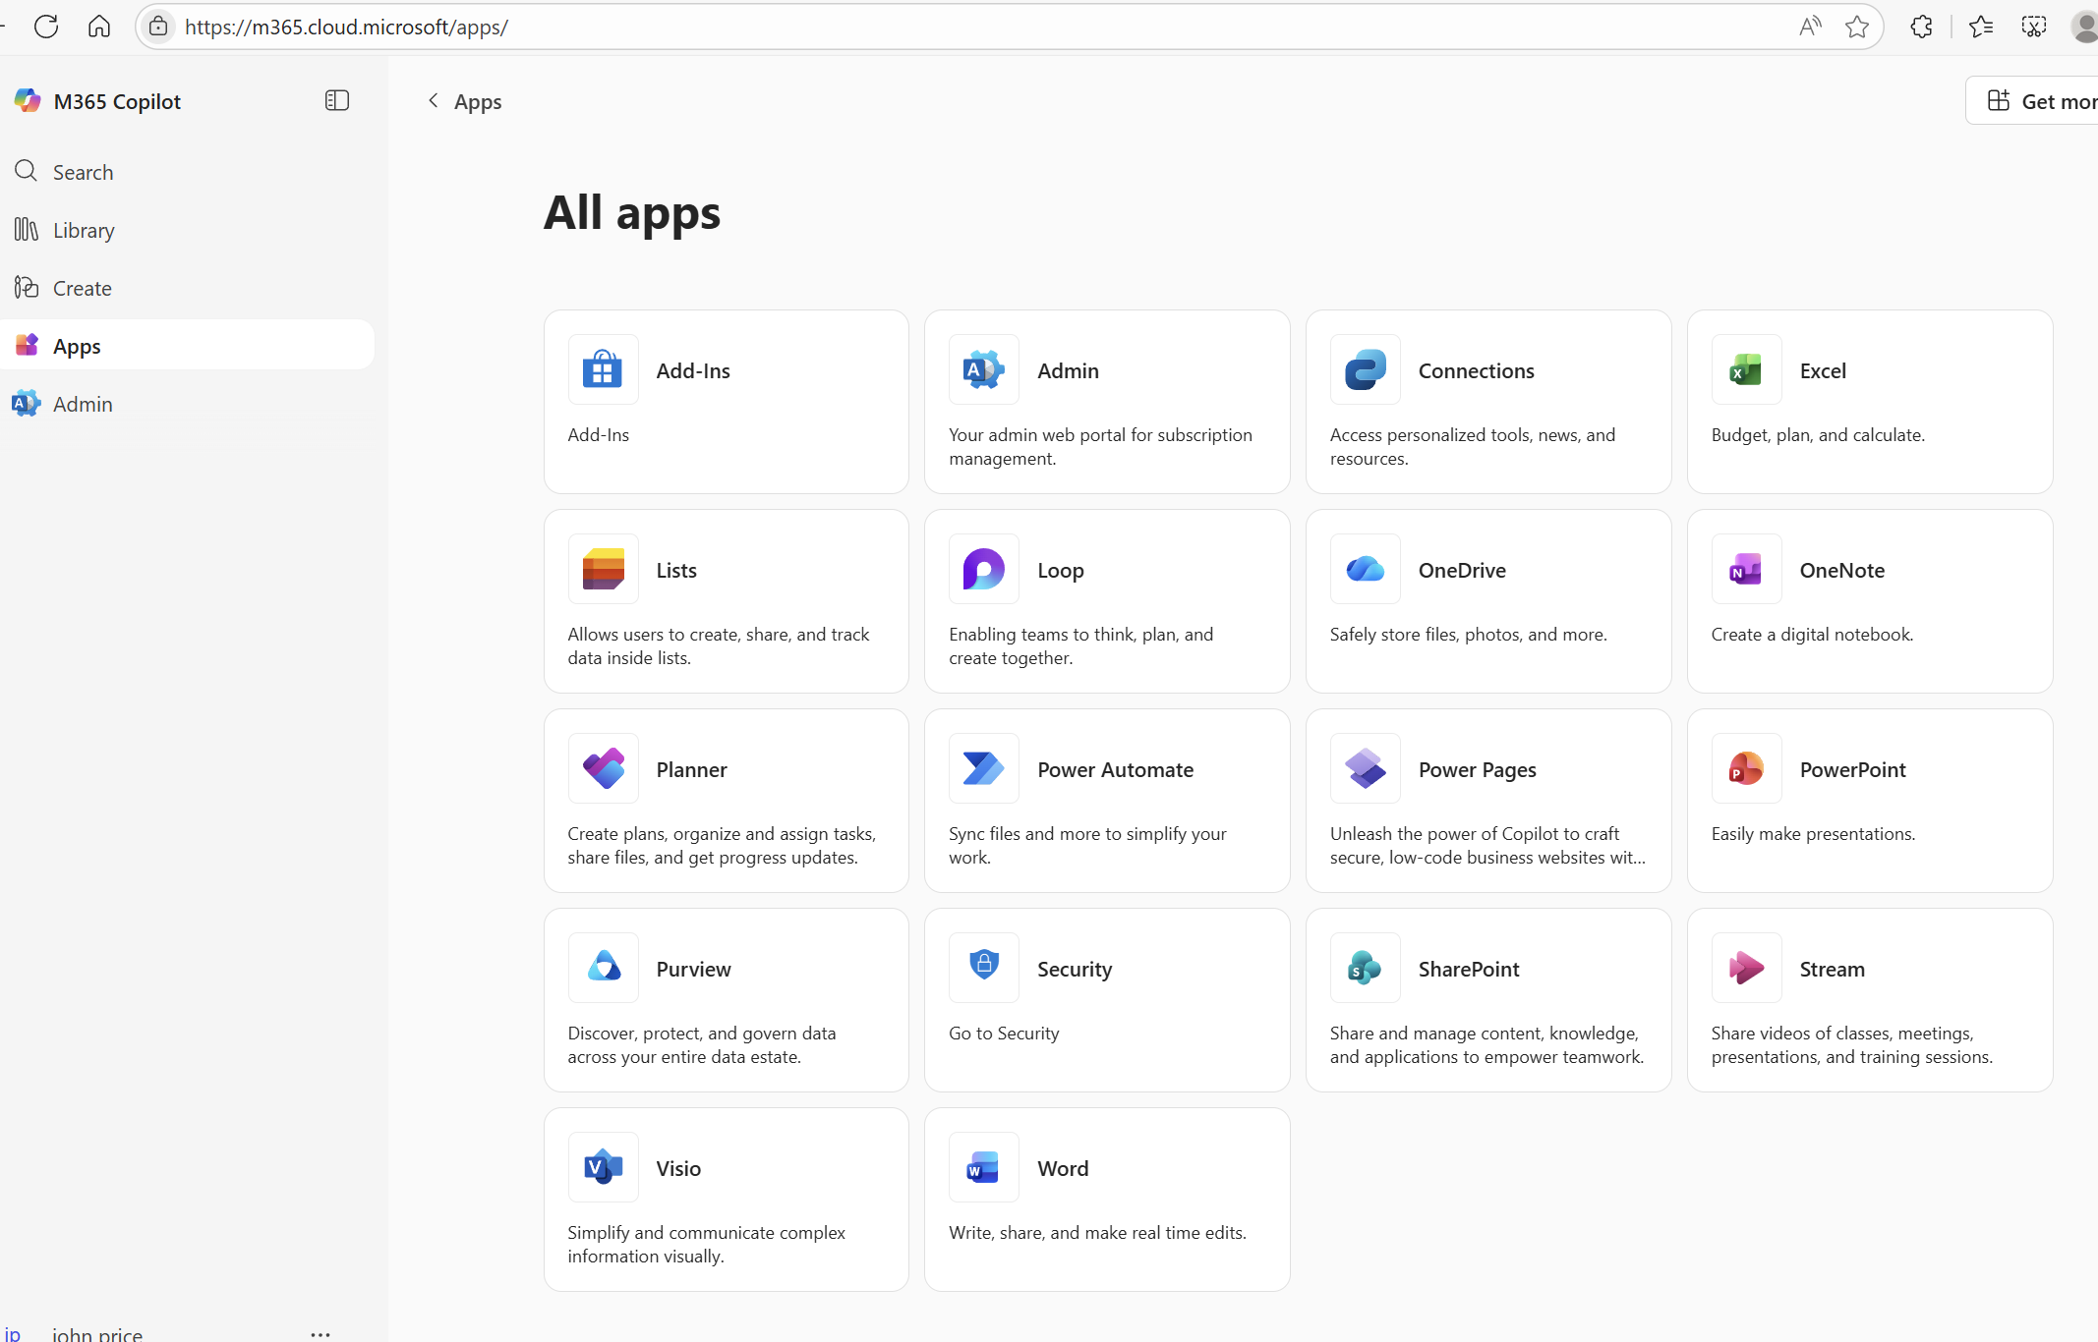Add this page to browser favorites star
This screenshot has height=1342, width=2098.
pyautogui.click(x=1856, y=27)
